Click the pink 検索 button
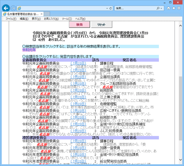This screenshot has width=184, height=166. [x=79, y=25]
